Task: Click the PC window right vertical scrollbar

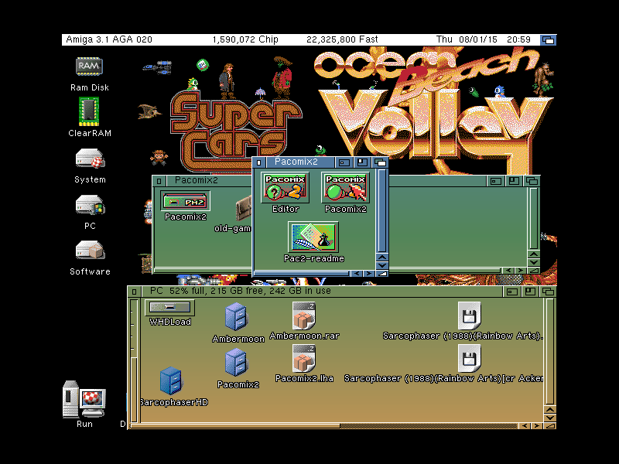Action: pos(550,351)
